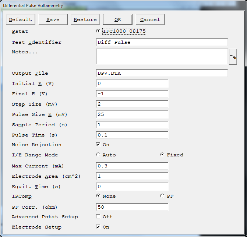Click inside the Notes text area
This screenshot has width=247, height=237.
coord(162,57)
